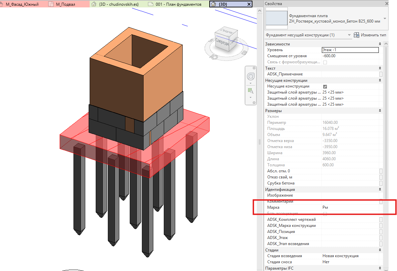Click the Изменить тип button label
397x271 pixels.
(373, 35)
